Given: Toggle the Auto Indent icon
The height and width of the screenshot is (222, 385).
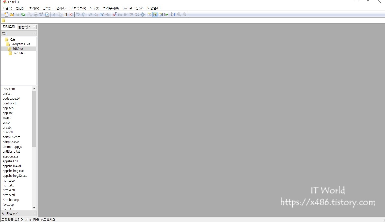Looking at the screenshot, I should (131, 14).
